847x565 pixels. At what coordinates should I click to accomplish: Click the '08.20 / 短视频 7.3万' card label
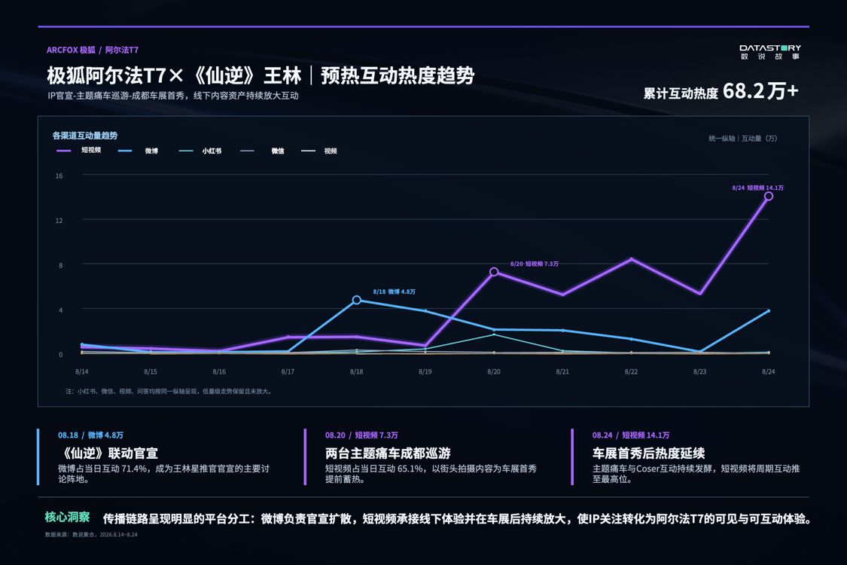coord(361,435)
